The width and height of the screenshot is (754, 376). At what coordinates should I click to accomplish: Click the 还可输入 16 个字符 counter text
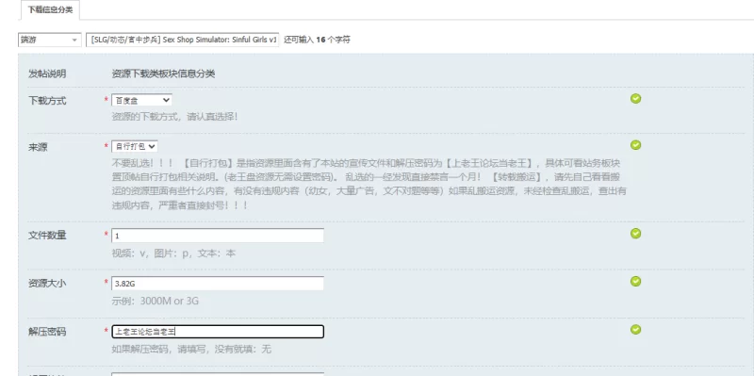click(317, 40)
